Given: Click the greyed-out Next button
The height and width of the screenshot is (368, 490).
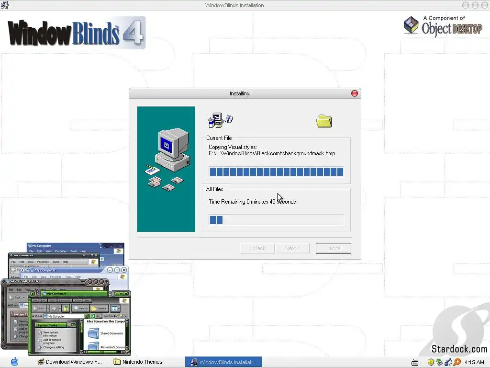Looking at the screenshot, I should pos(292,249).
